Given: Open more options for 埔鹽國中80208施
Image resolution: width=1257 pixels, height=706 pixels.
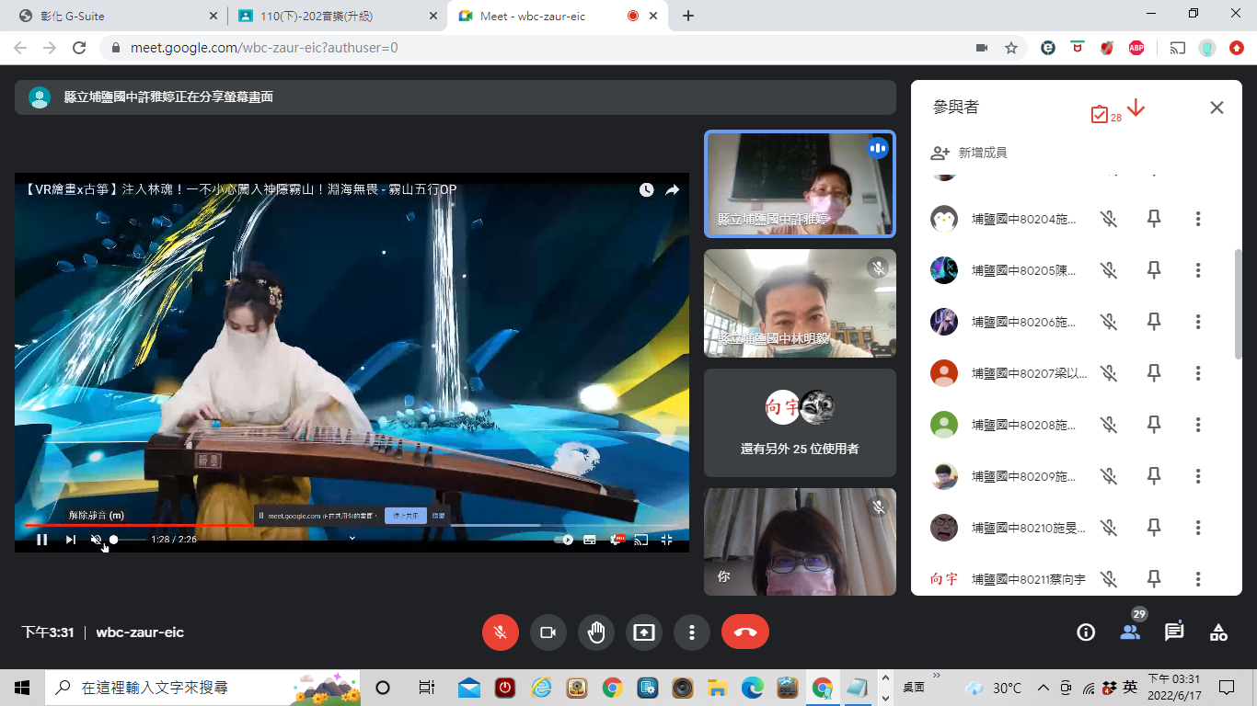Looking at the screenshot, I should (x=1198, y=425).
